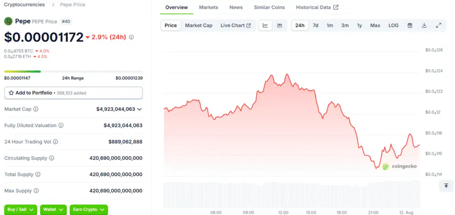Image resolution: width=455 pixels, height=215 pixels.
Task: Set chart range to 3m
Action: (345, 25)
